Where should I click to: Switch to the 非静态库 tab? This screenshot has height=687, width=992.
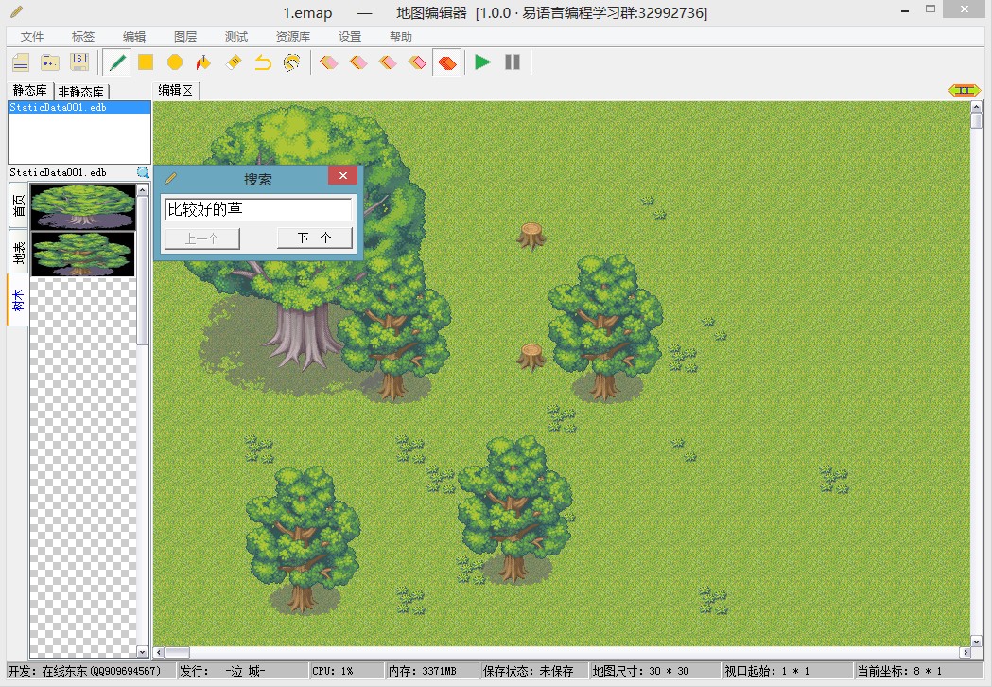click(x=81, y=92)
